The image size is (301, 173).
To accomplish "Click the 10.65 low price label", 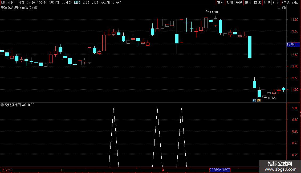I will click(271, 98).
